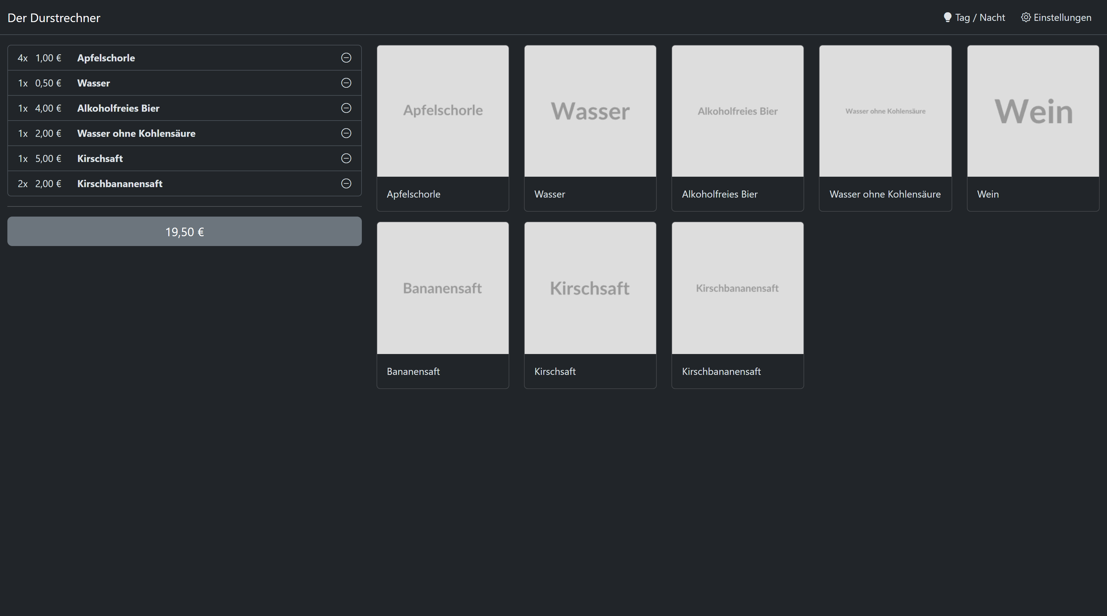The height and width of the screenshot is (616, 1107).
Task: Click the Kirschbananensaft card image
Action: (737, 288)
